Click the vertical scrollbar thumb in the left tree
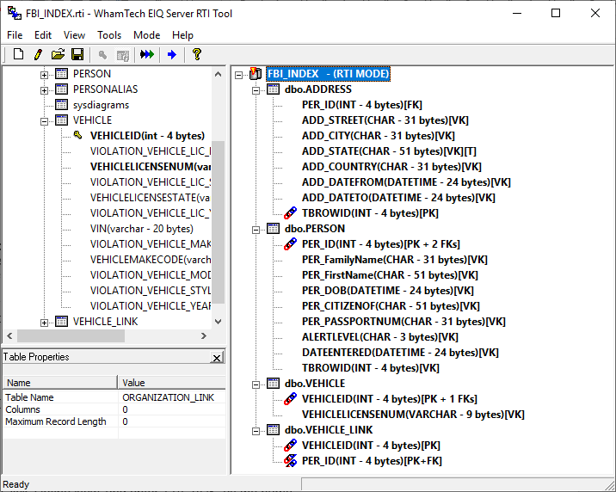The height and width of the screenshot is (492, 616). coord(218,222)
